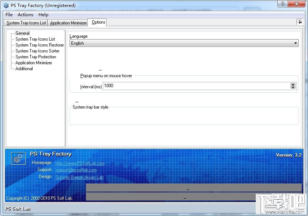Select System Tray Icons List tree item
Viewport: 308px width, 216px height.
(x=35, y=39)
